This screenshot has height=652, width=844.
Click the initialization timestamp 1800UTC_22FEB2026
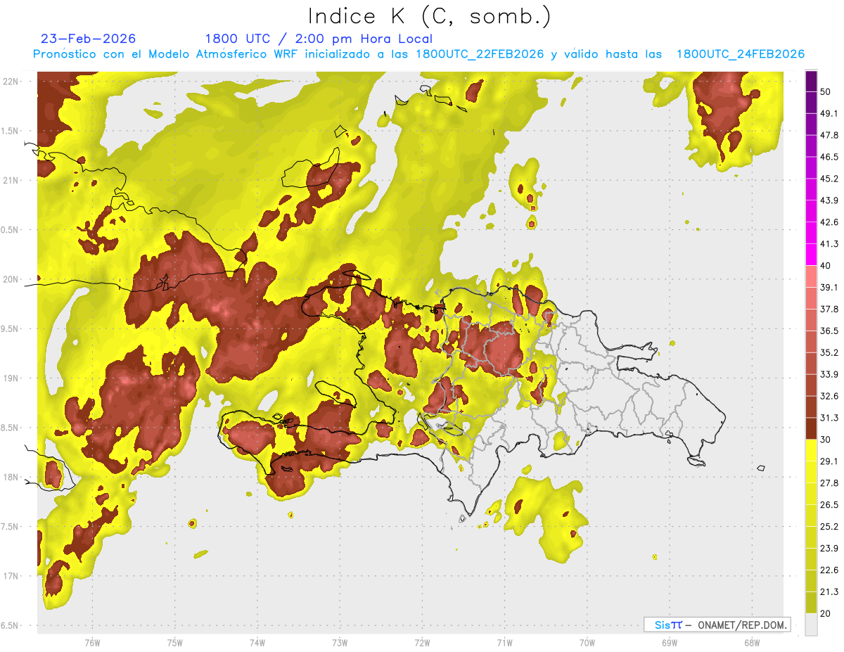(480, 54)
